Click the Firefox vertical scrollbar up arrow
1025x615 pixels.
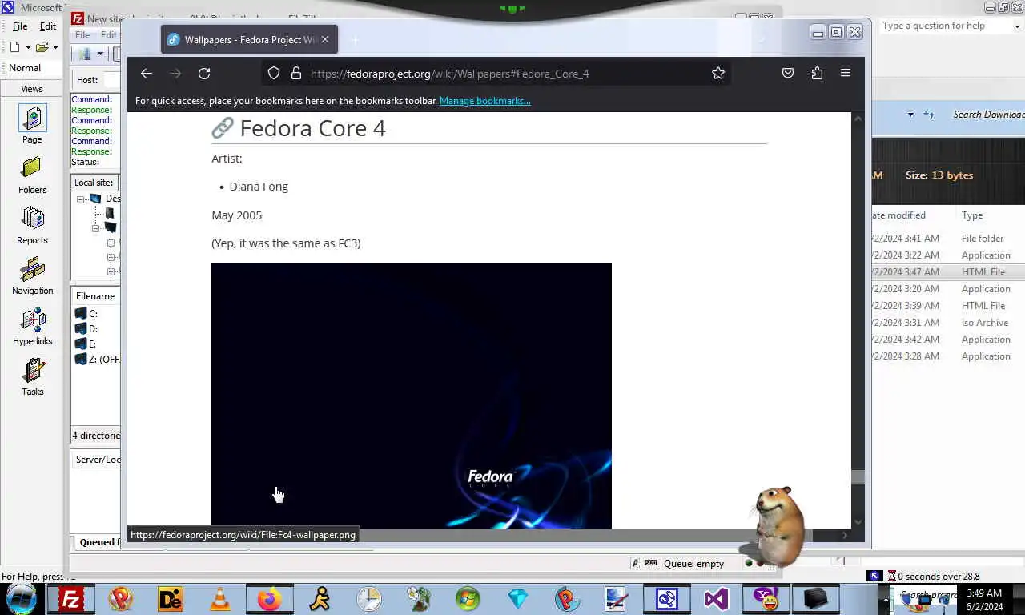tap(858, 119)
